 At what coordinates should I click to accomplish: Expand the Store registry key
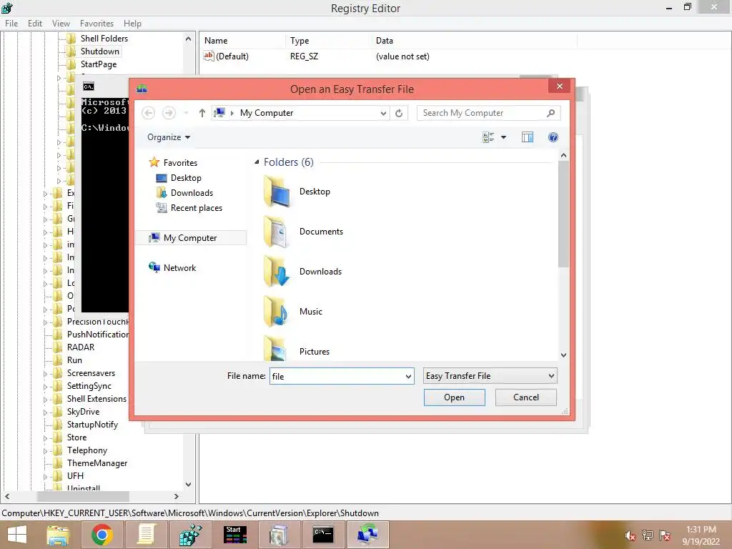click(x=45, y=438)
